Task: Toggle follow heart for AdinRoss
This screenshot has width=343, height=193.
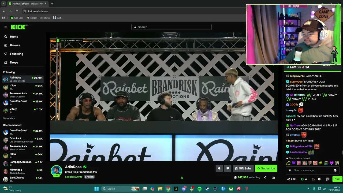Action: coord(228,168)
